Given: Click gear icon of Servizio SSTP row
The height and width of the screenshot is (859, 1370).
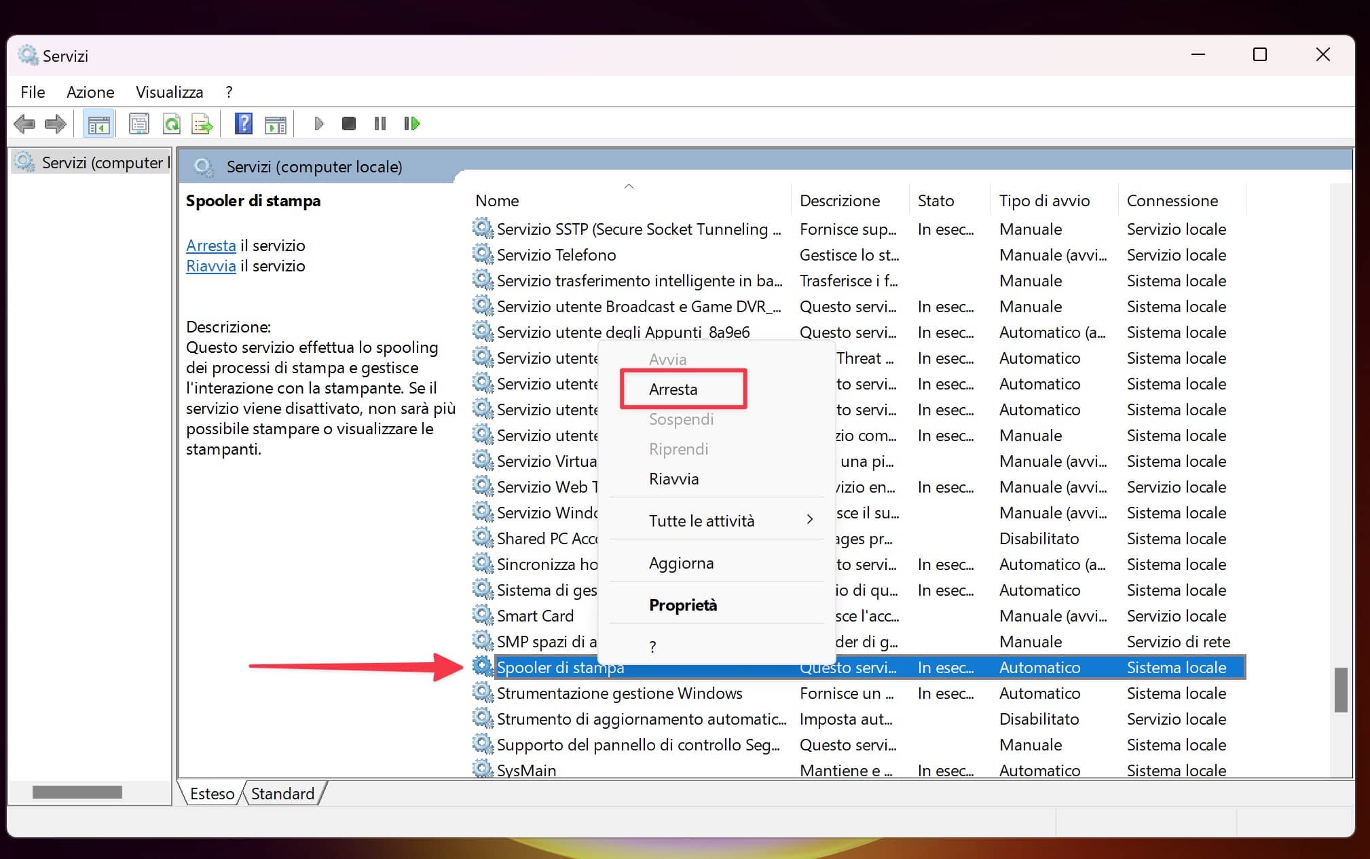Looking at the screenshot, I should tap(483, 229).
